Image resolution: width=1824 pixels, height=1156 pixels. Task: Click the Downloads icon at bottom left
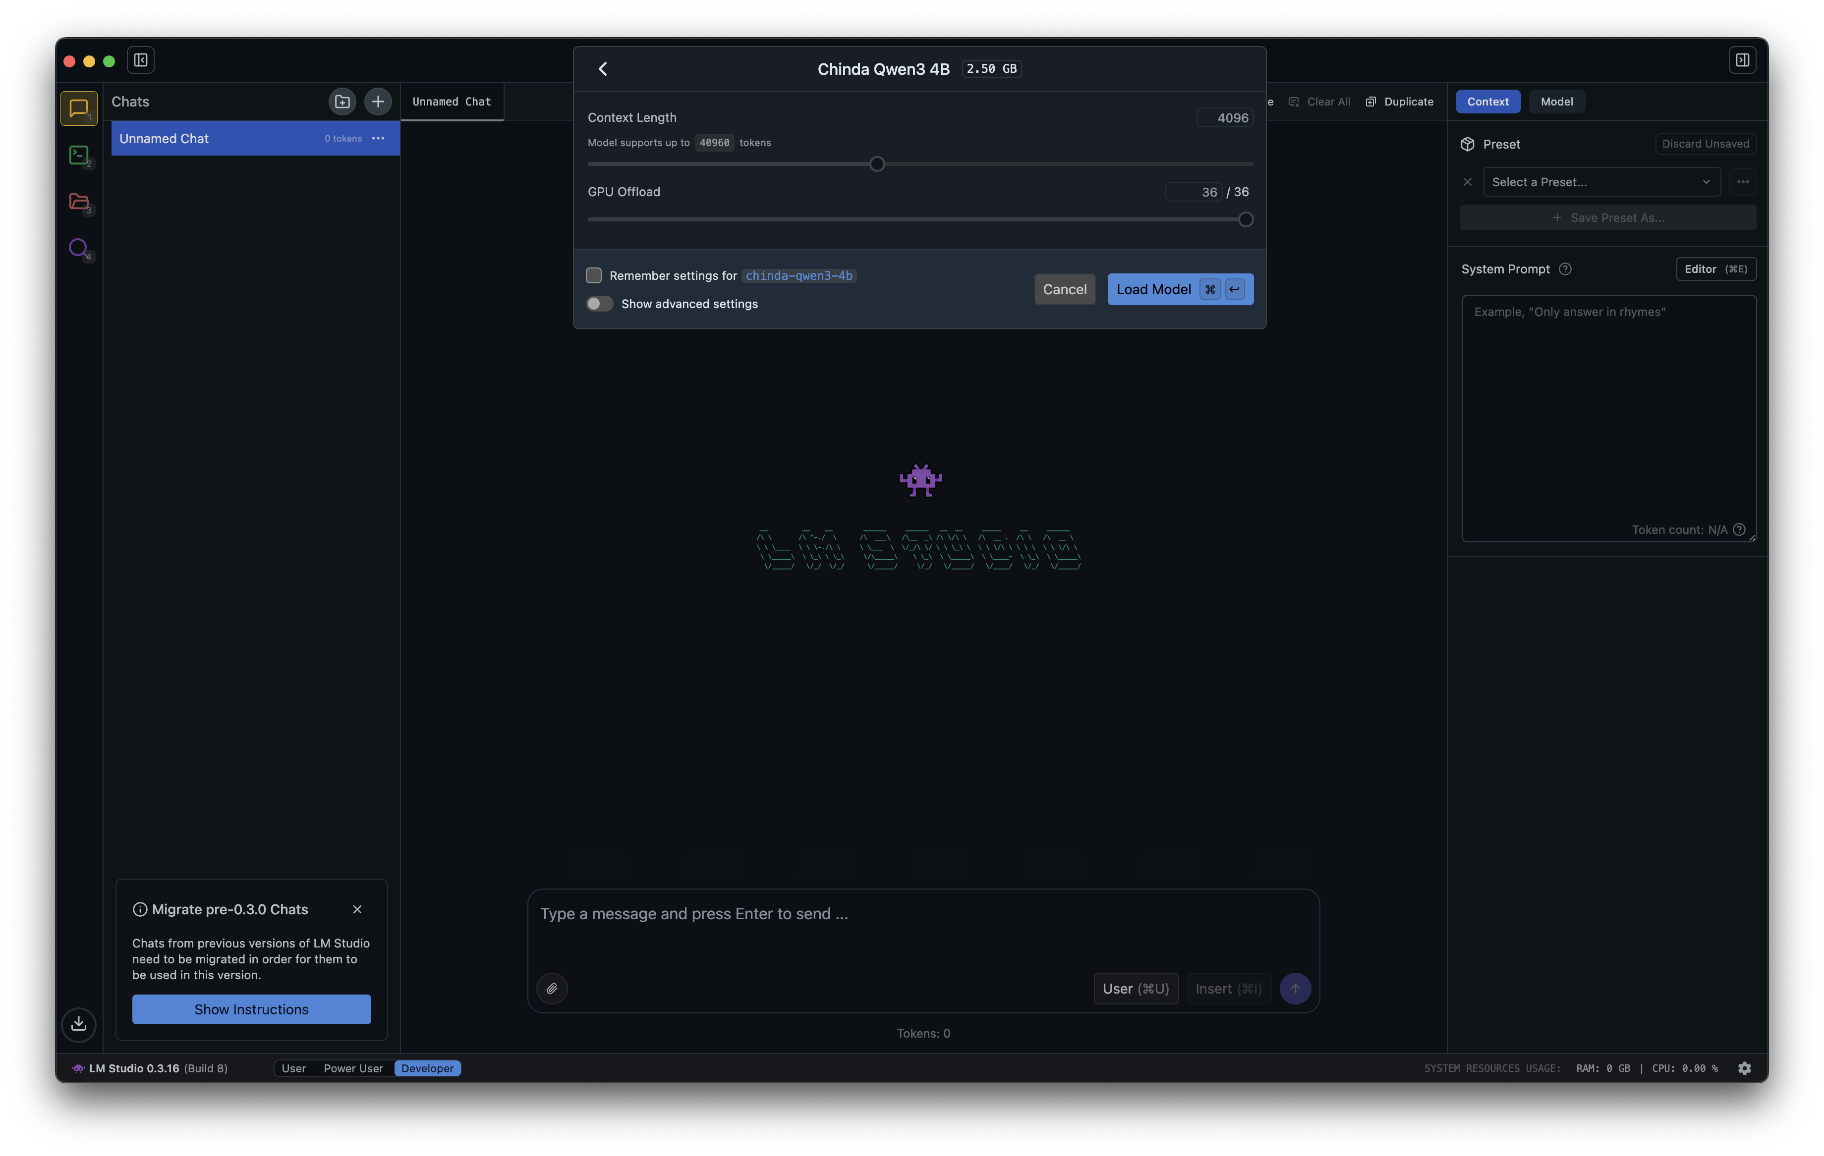(79, 1024)
